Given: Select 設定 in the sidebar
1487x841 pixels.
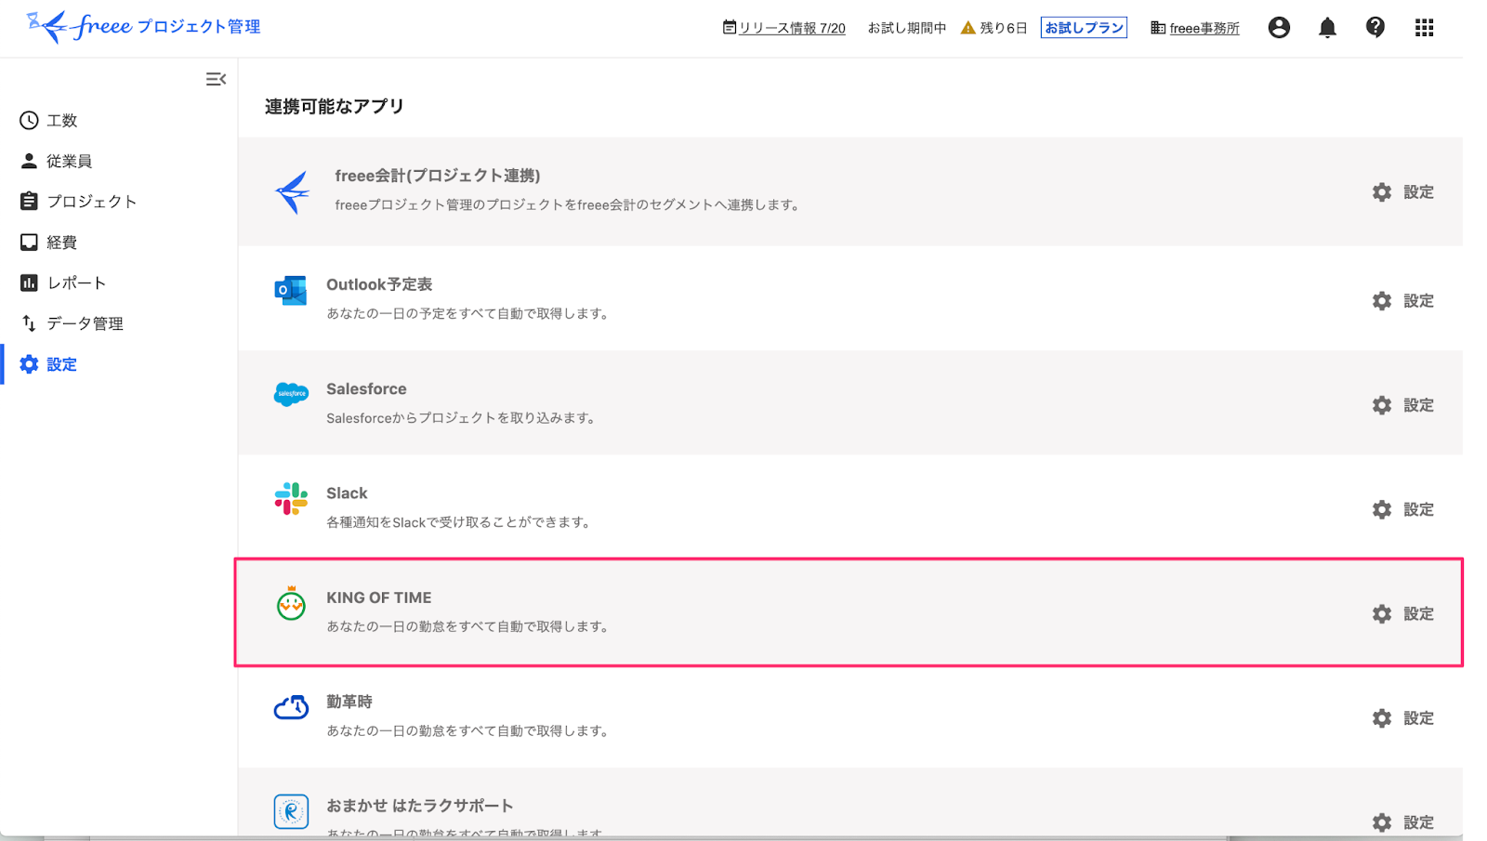Looking at the screenshot, I should pos(48,364).
